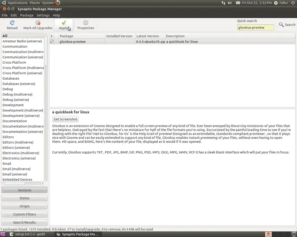The image size is (297, 237).
Task: Click the date and time clock
Action: (x=257, y=3)
